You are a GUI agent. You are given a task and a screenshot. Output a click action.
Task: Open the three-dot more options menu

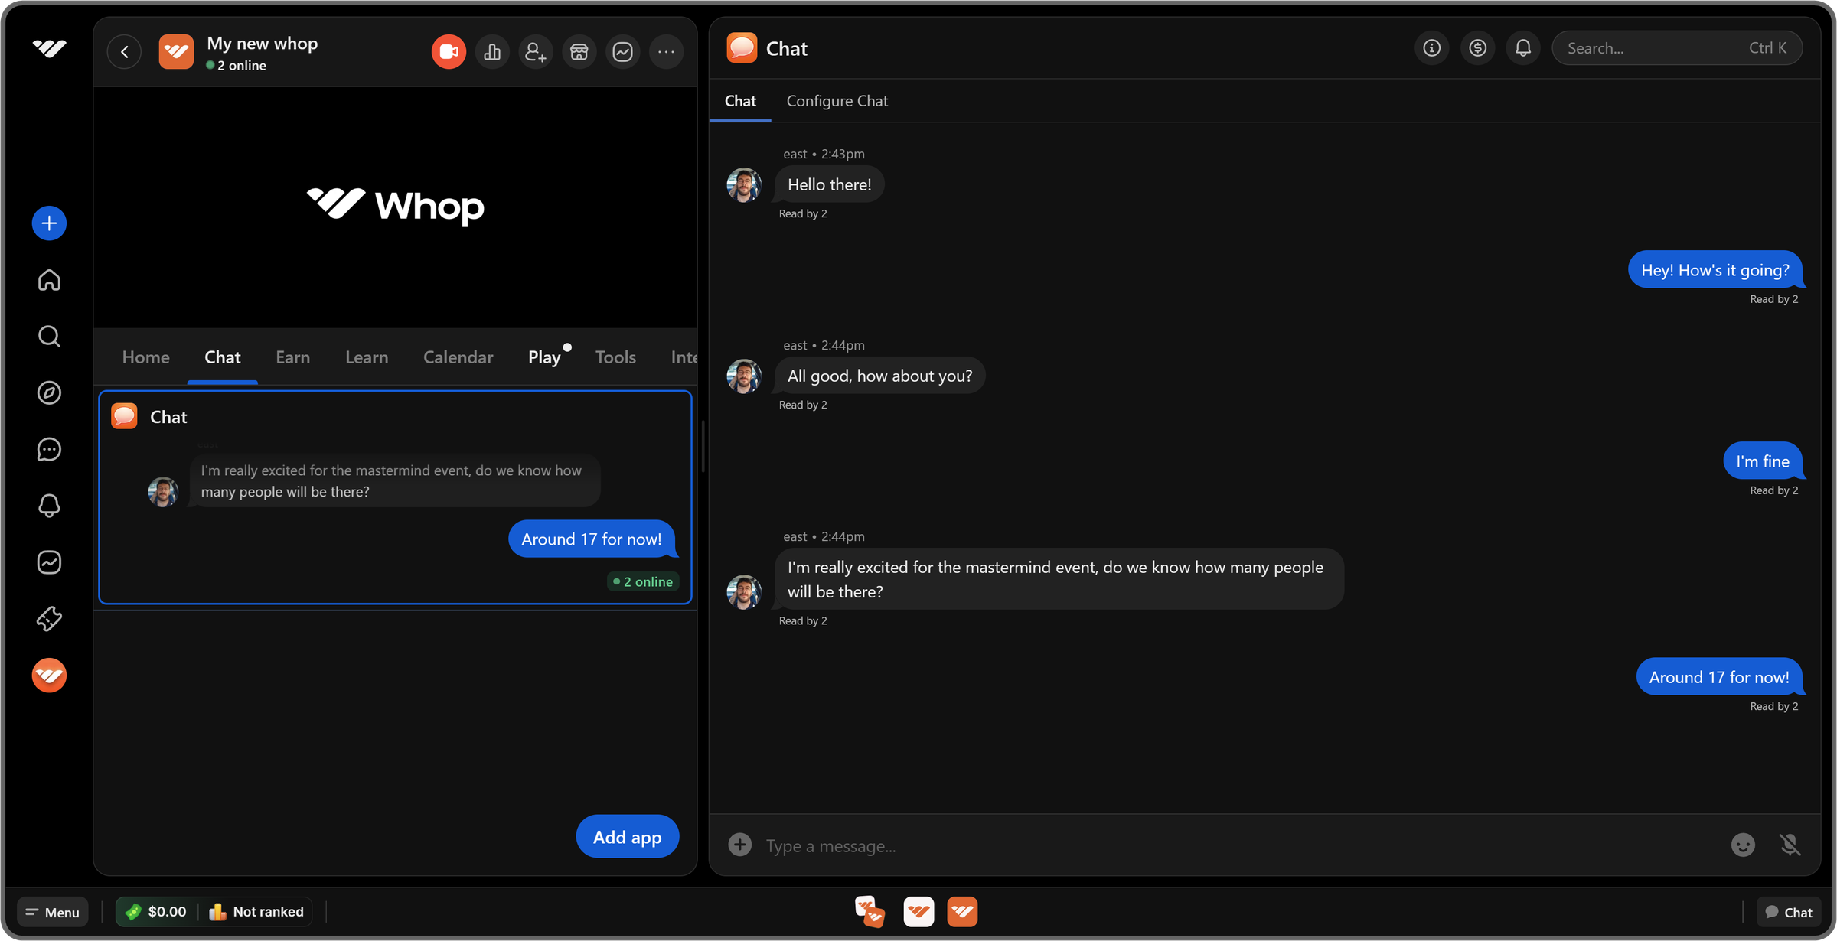[x=666, y=51]
